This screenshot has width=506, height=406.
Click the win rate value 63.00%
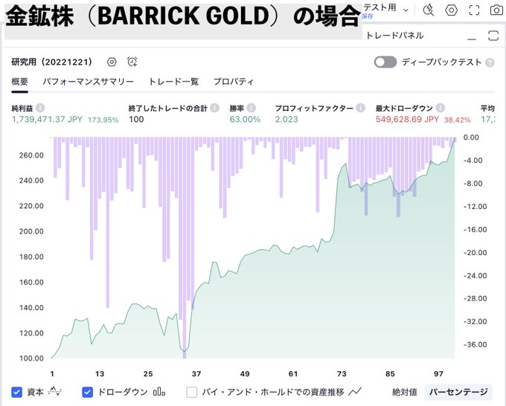coord(245,120)
